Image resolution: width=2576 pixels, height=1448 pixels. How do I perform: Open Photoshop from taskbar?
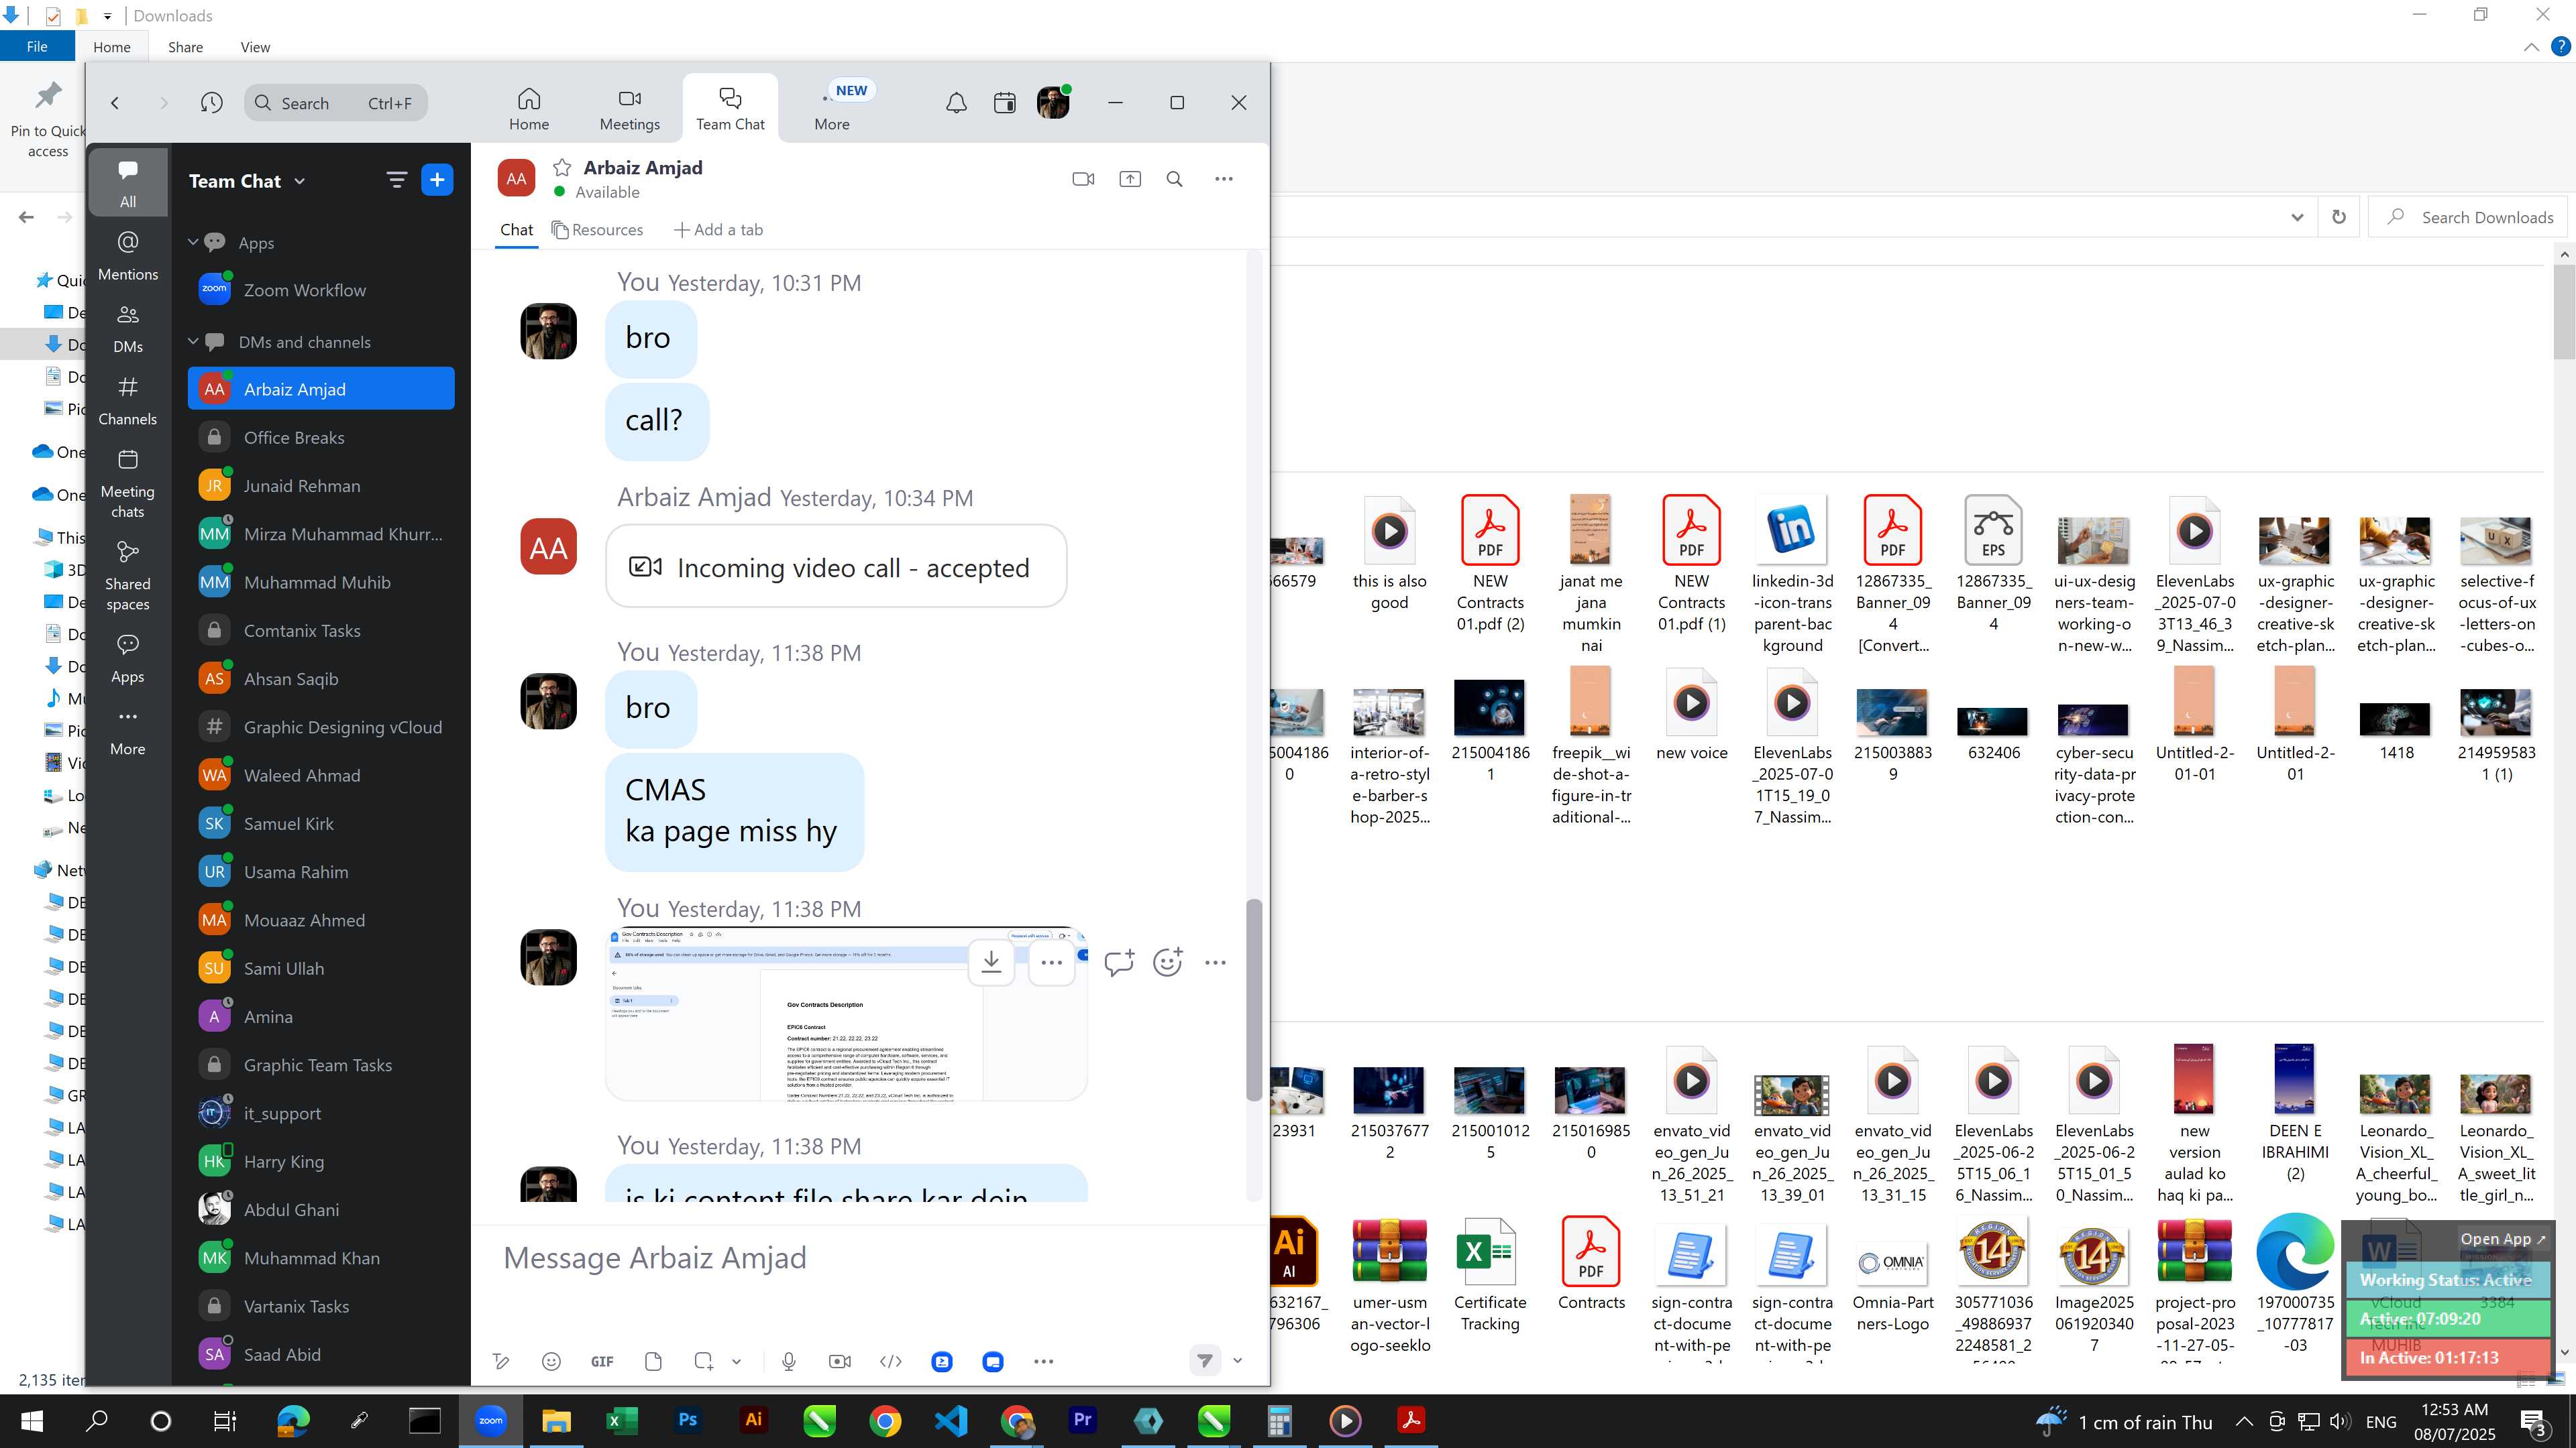tap(688, 1420)
